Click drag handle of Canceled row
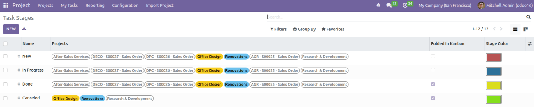The height and width of the screenshot is (109, 534). click(19, 98)
